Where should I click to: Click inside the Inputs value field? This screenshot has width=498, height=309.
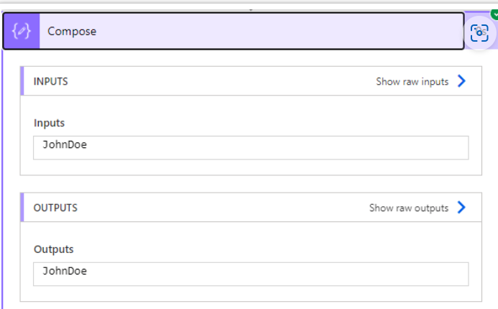tap(251, 147)
